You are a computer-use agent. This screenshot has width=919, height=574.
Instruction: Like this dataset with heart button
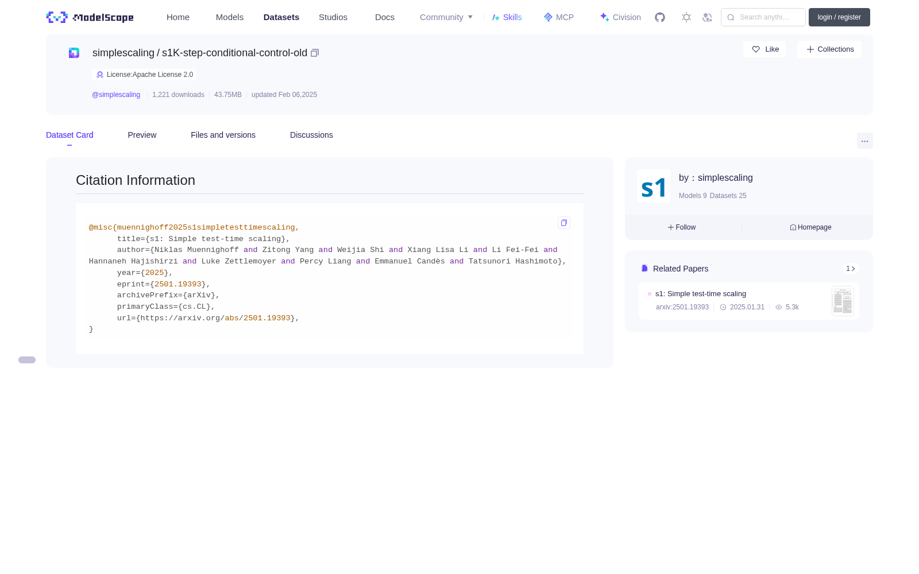[x=764, y=49]
